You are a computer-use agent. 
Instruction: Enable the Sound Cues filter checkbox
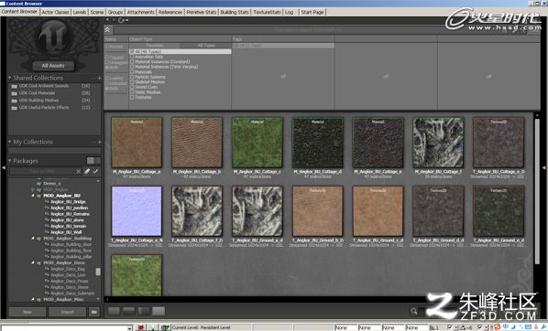click(x=132, y=87)
